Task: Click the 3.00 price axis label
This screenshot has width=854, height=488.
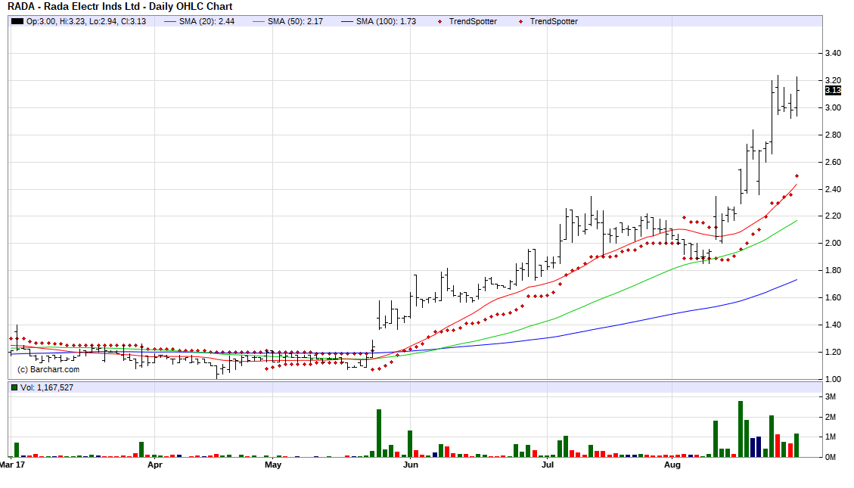Action: pyautogui.click(x=833, y=108)
